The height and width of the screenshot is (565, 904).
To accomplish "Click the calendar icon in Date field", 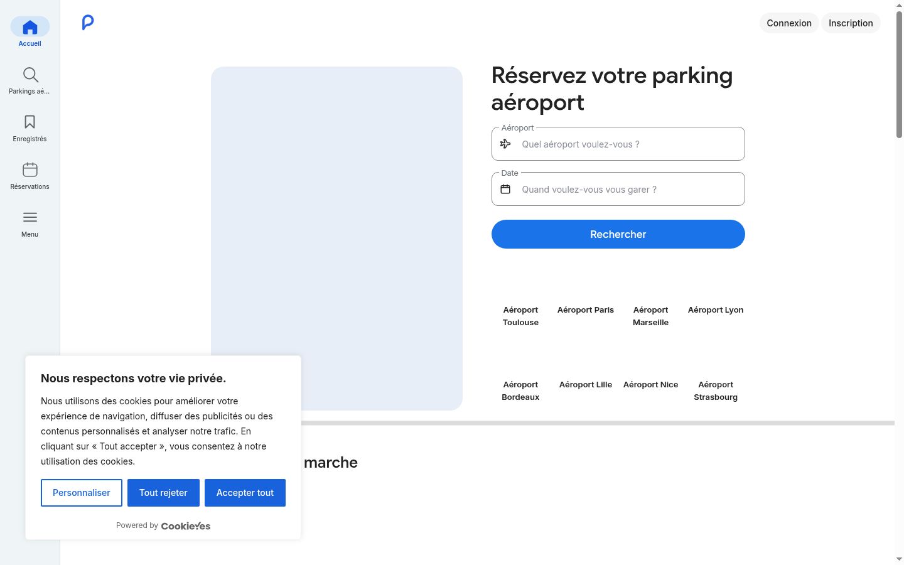I will pyautogui.click(x=505, y=189).
